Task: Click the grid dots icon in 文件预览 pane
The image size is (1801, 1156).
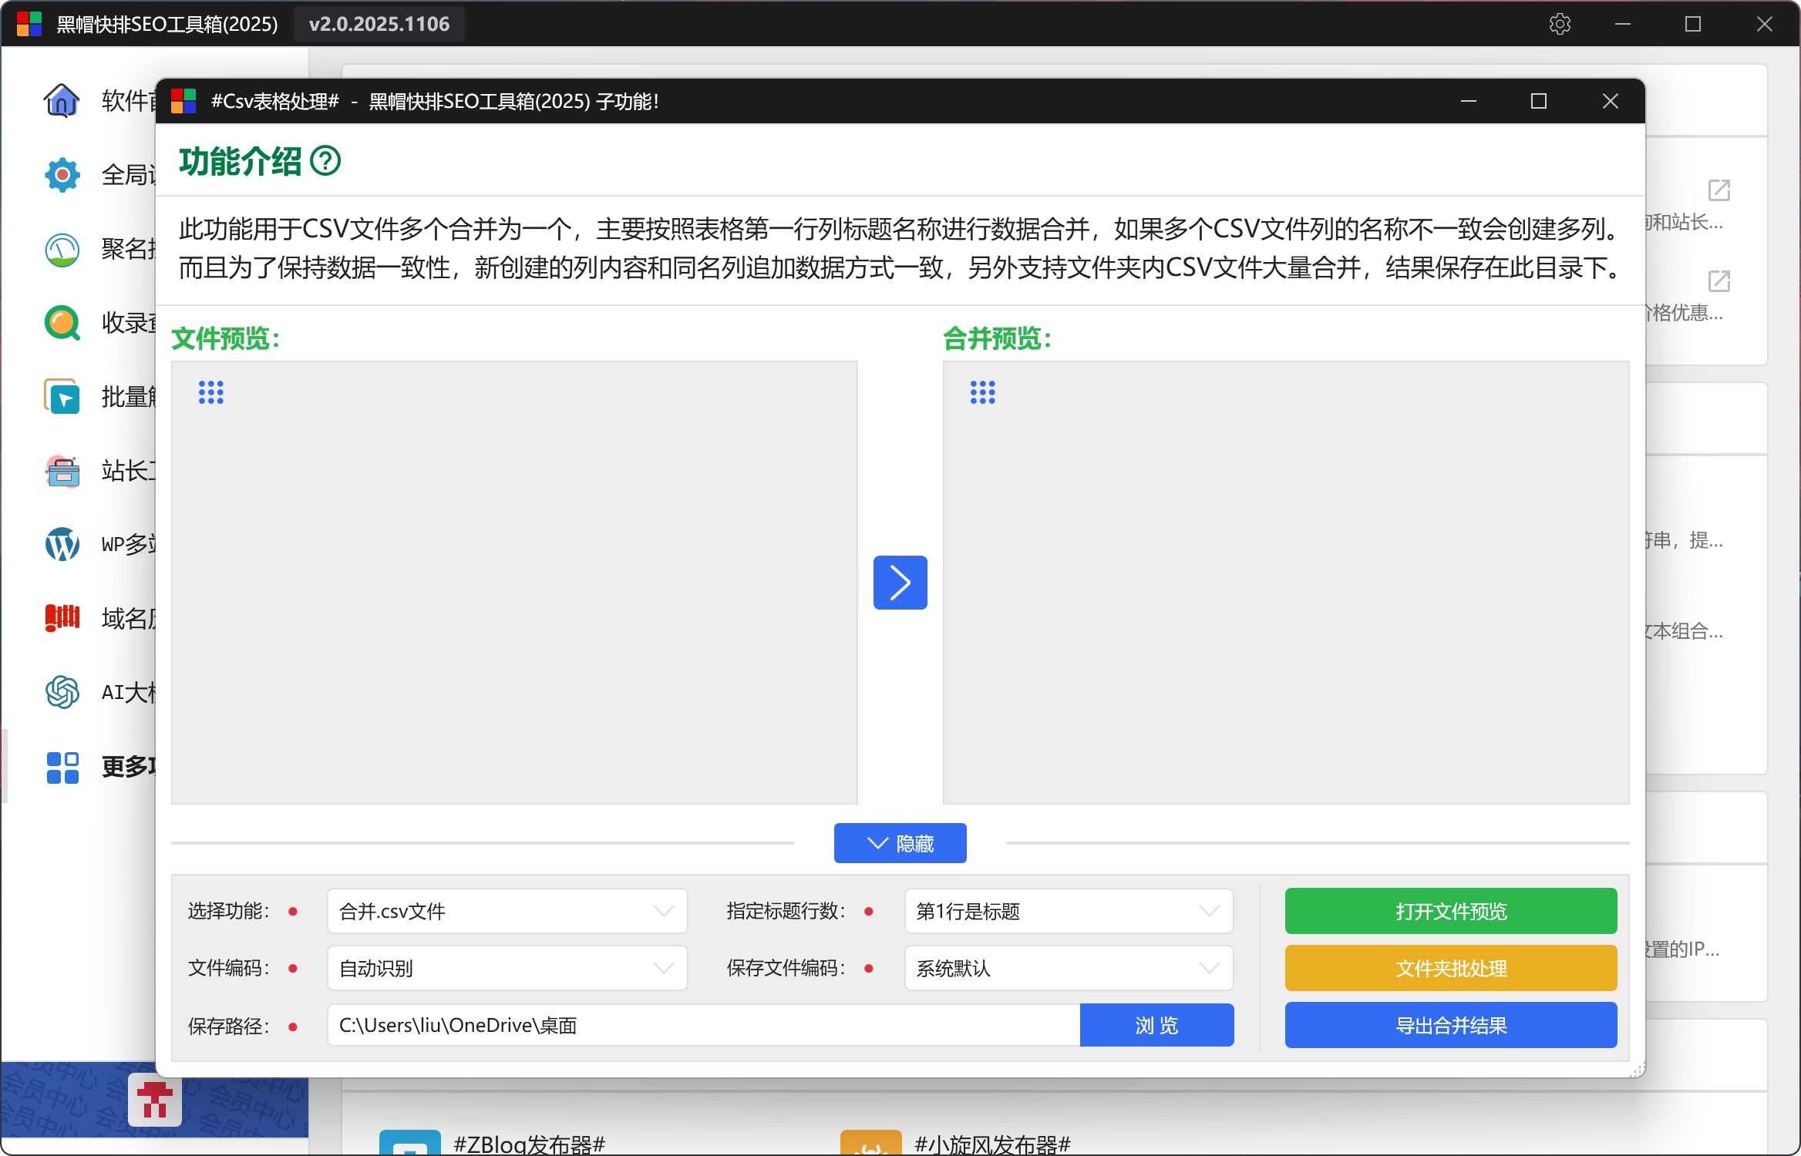Action: (x=210, y=392)
